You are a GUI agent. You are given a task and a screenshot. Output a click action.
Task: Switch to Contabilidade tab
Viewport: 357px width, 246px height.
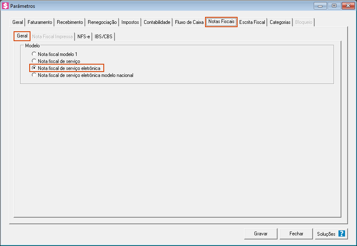(x=157, y=22)
